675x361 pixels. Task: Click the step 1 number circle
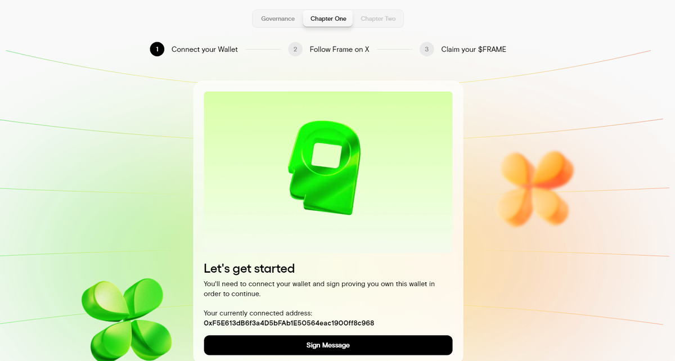(157, 49)
